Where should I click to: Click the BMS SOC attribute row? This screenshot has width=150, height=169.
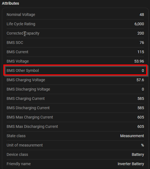click(x=75, y=43)
